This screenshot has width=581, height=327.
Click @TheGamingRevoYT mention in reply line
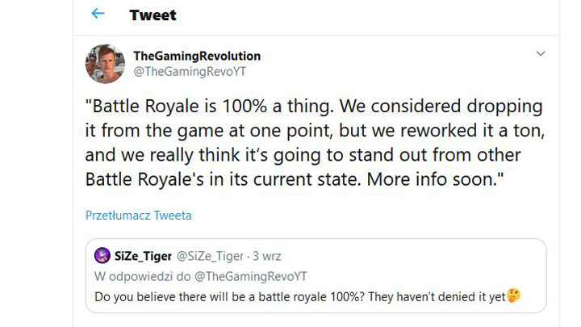coord(258,276)
